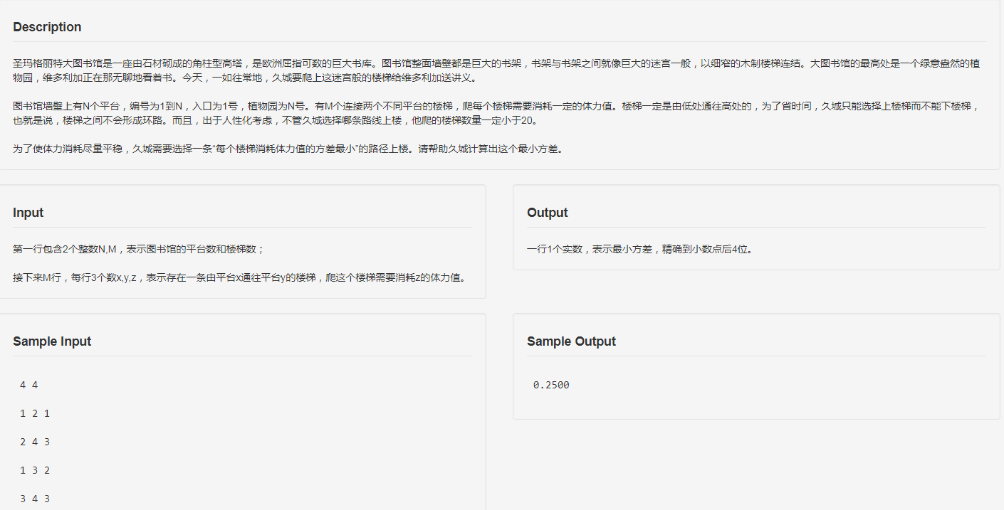Select the Sample Input heading
Image resolution: width=1004 pixels, height=510 pixels.
(52, 341)
